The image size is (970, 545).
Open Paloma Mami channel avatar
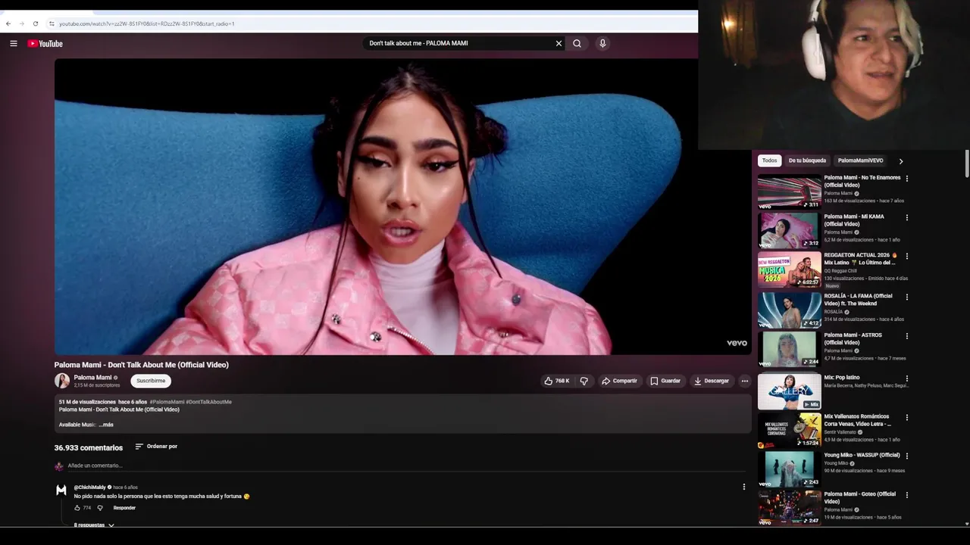coord(62,381)
